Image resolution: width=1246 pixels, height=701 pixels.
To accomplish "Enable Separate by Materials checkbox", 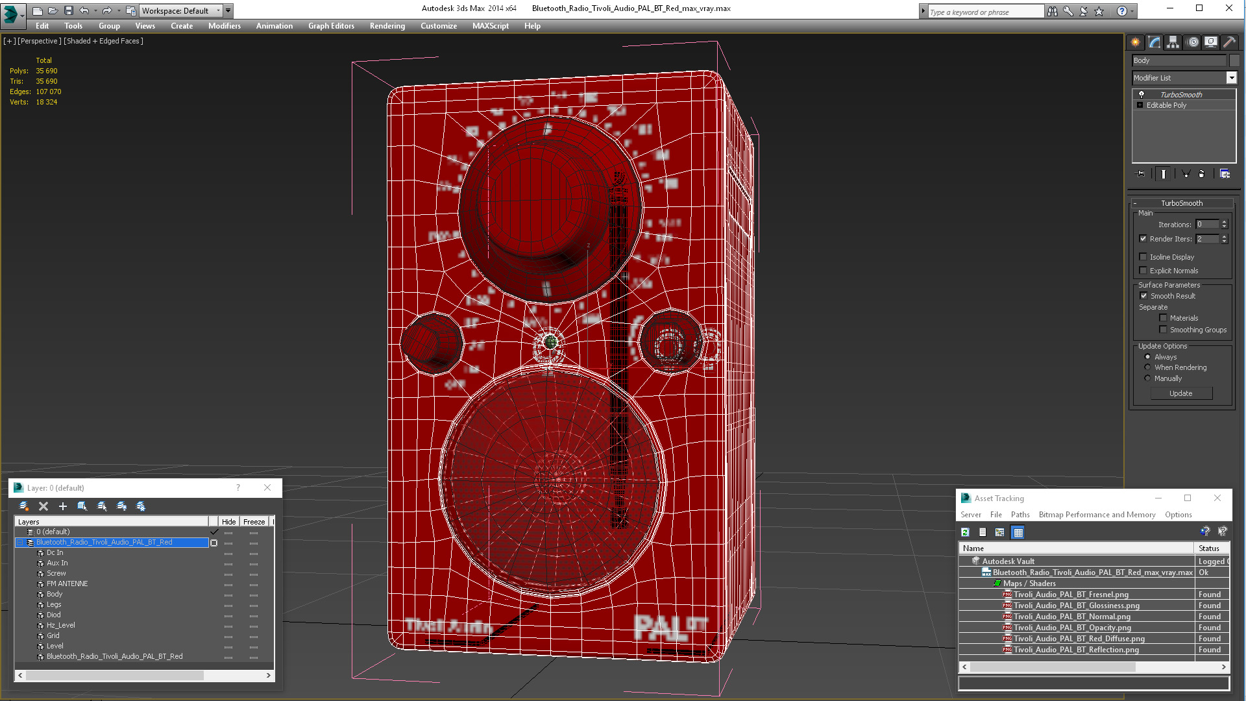I will 1163,318.
